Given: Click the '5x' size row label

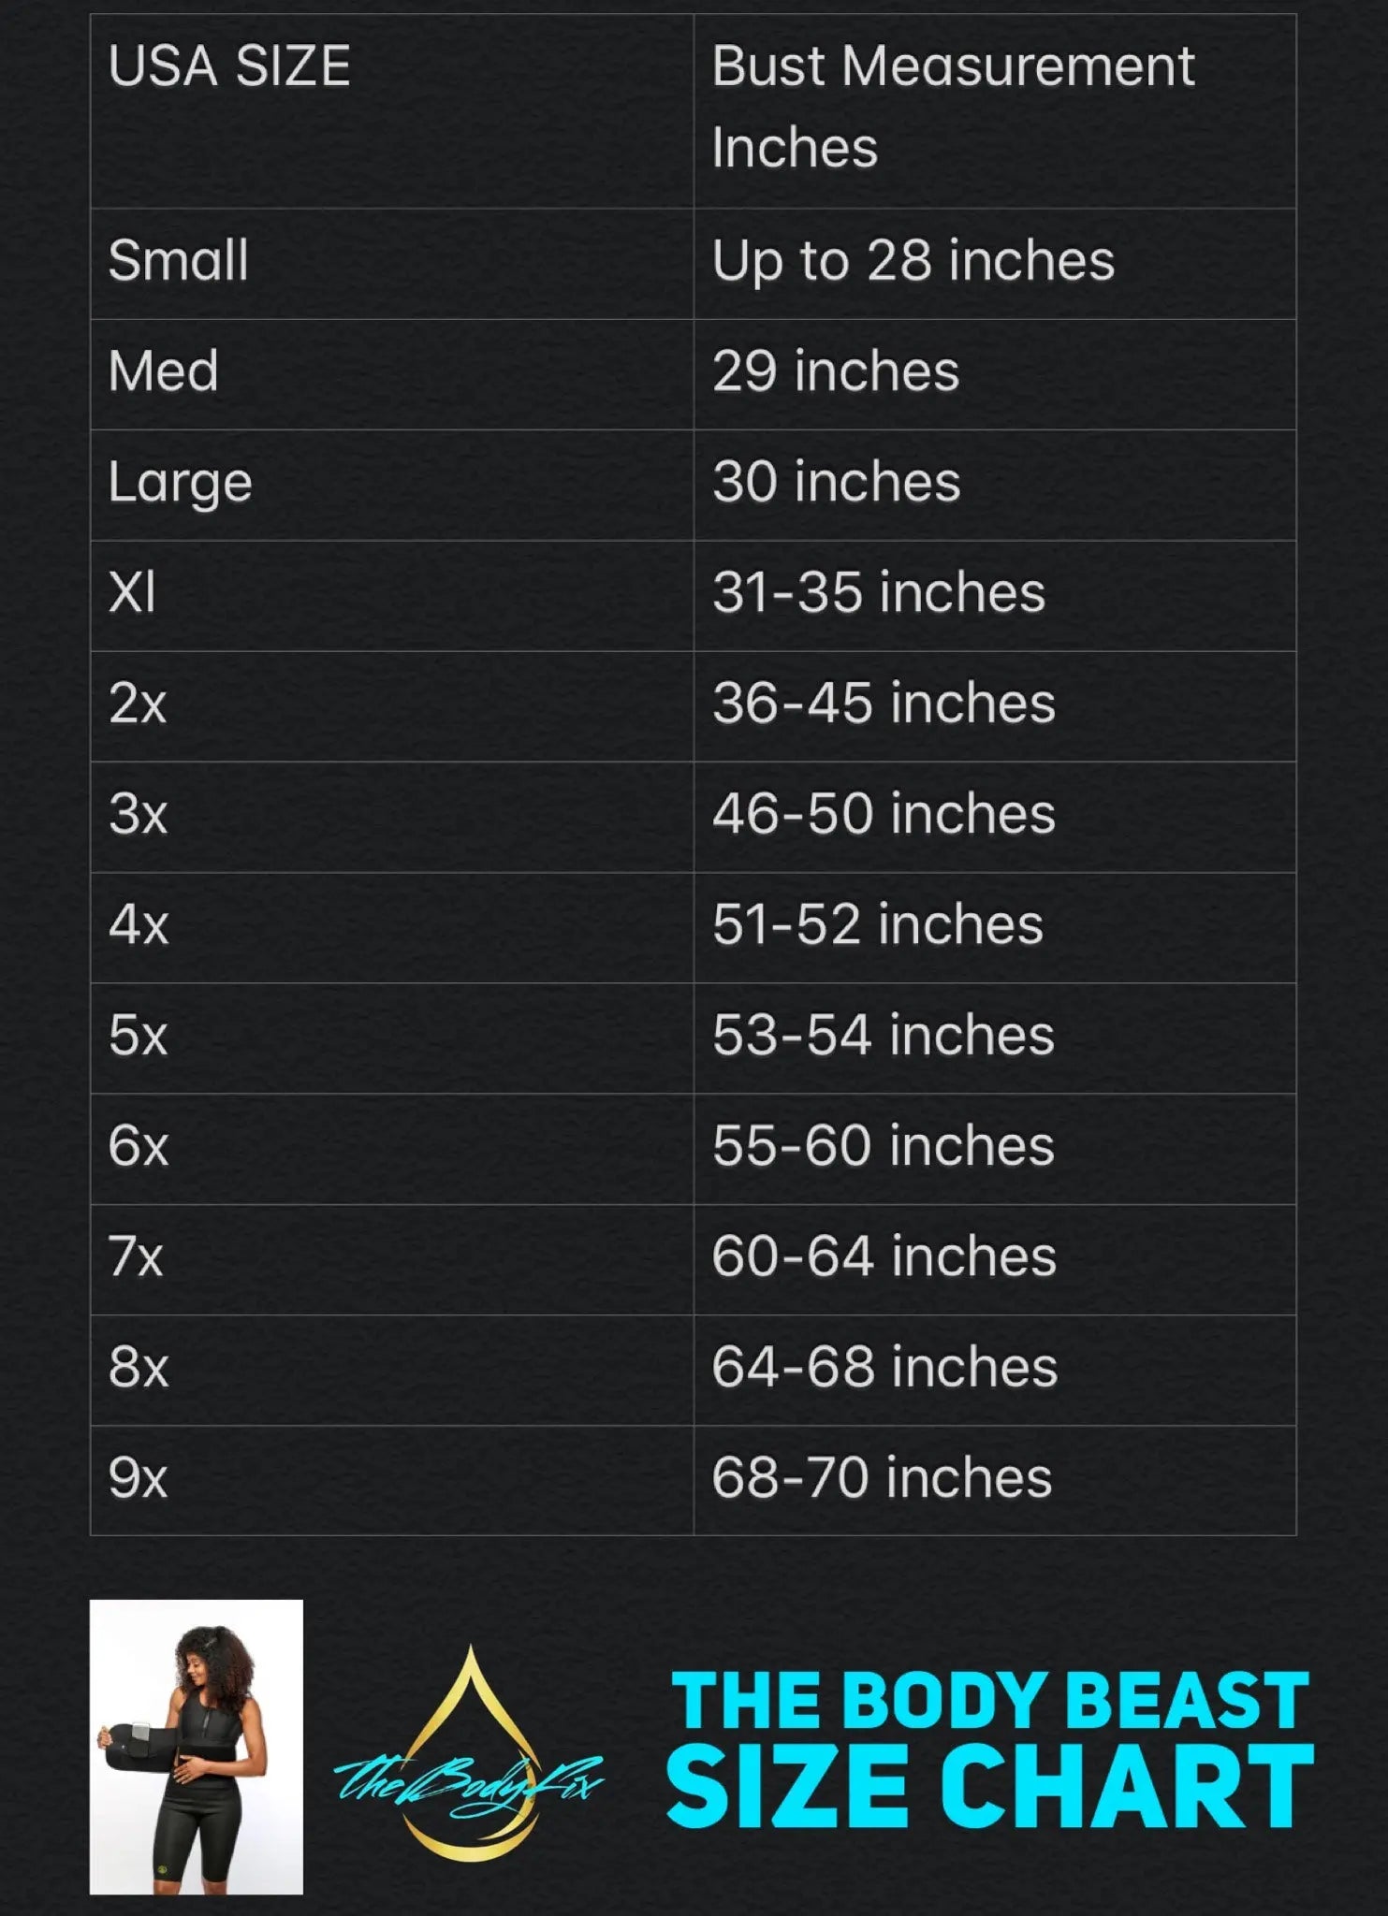Looking at the screenshot, I should pyautogui.click(x=138, y=1035).
